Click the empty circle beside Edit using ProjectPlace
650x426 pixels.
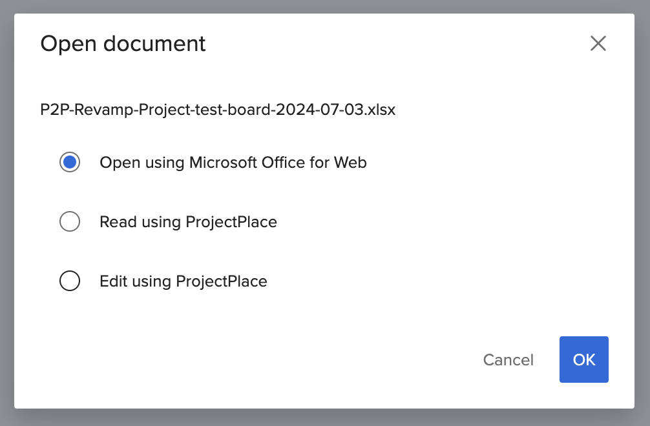pos(70,281)
